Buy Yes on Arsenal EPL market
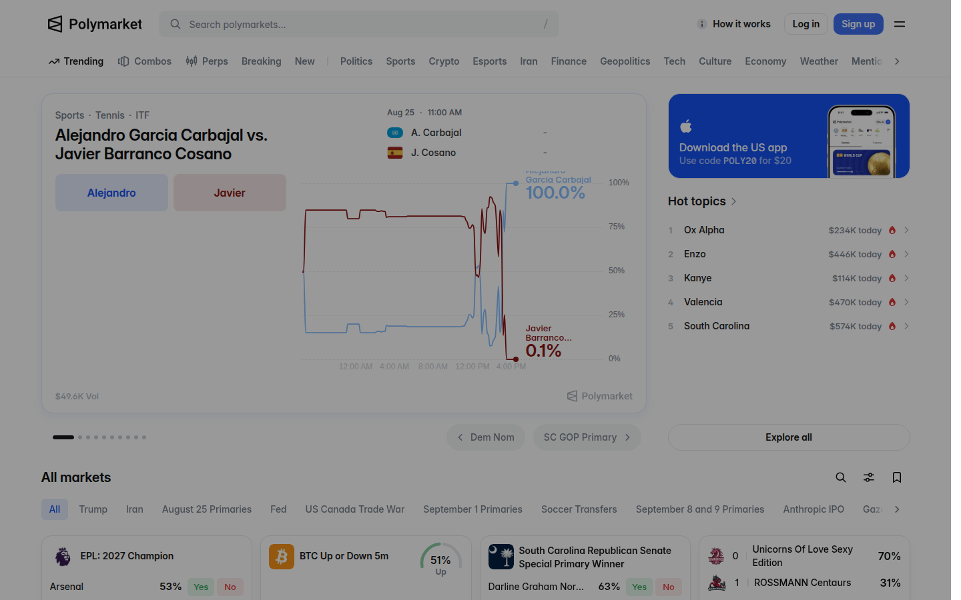This screenshot has height=600, width=961. click(x=201, y=587)
